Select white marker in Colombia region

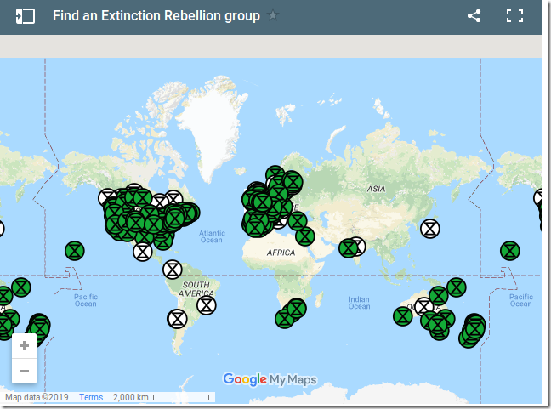click(172, 270)
